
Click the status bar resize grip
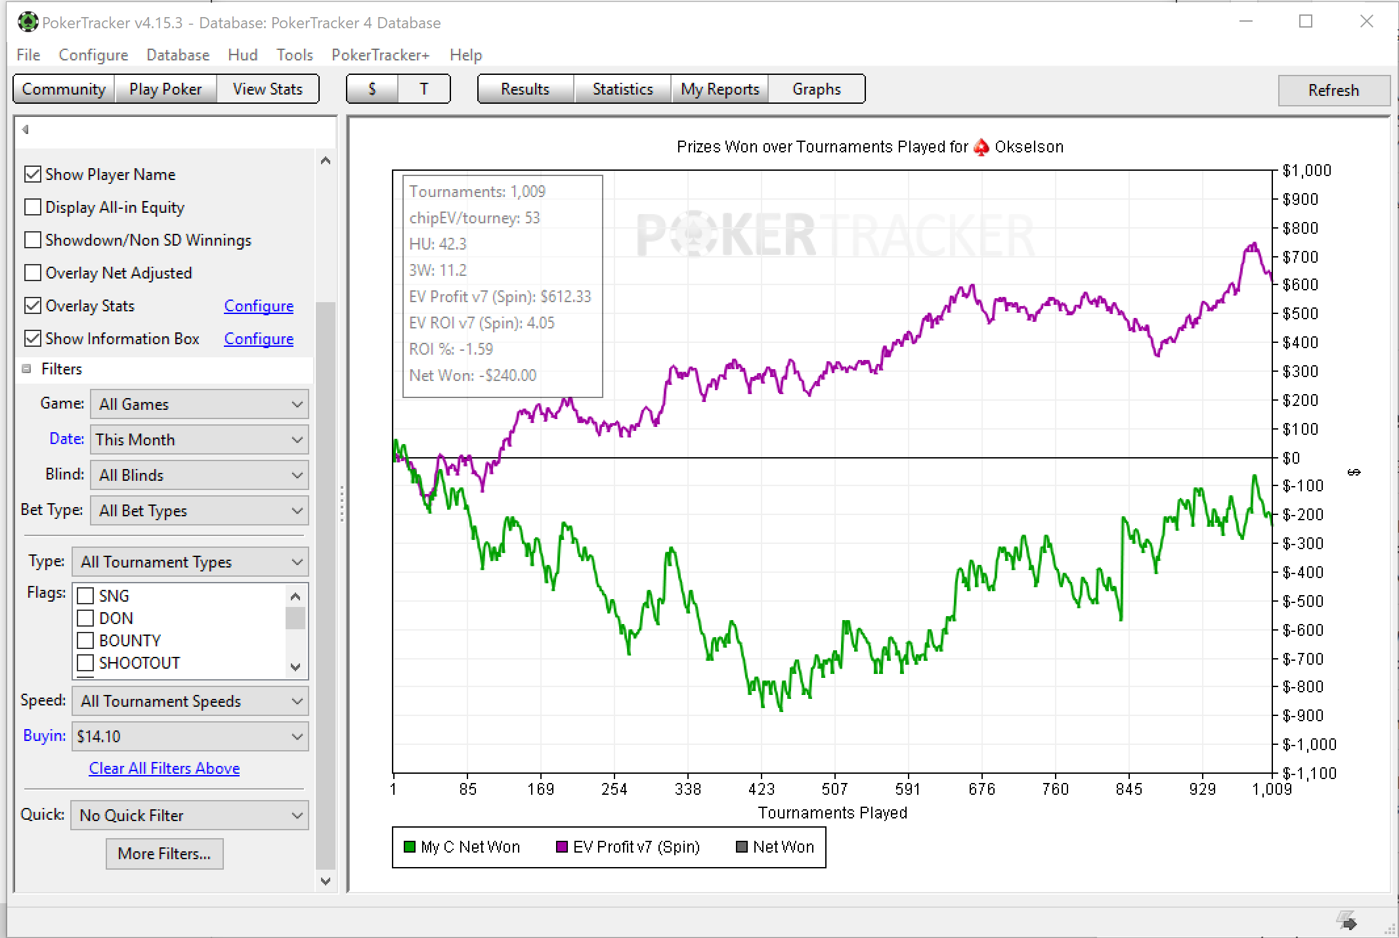point(1390,929)
